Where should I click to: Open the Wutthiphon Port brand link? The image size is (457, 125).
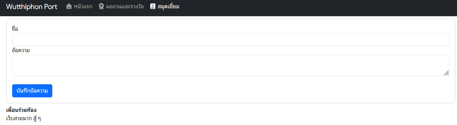[x=32, y=7]
